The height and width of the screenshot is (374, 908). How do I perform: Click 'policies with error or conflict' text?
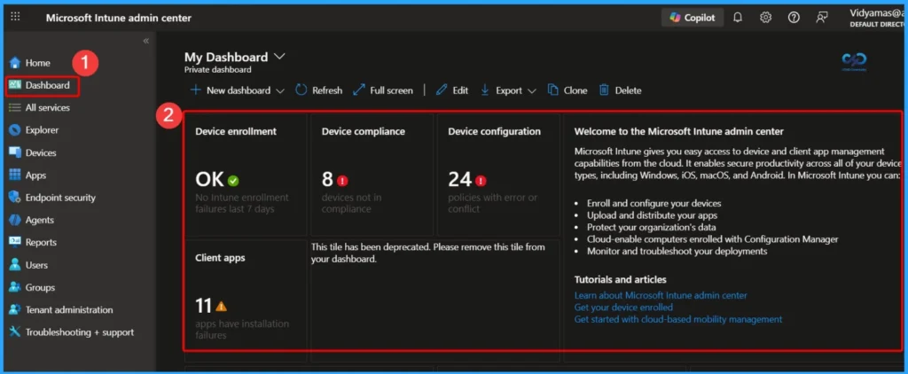493,203
